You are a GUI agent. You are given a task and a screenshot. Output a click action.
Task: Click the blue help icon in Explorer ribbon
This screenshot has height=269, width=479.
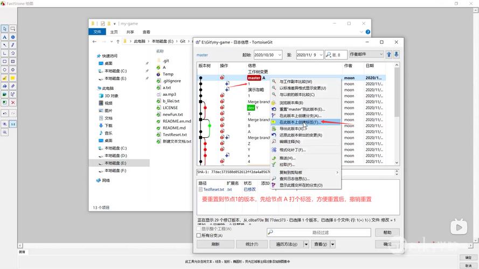[x=368, y=32]
